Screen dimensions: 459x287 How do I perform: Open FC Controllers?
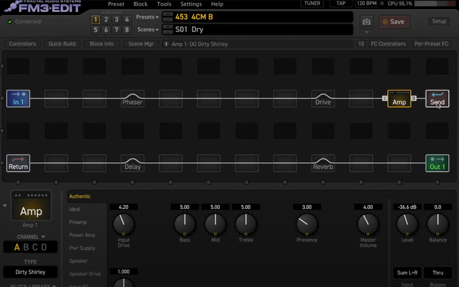(x=388, y=44)
